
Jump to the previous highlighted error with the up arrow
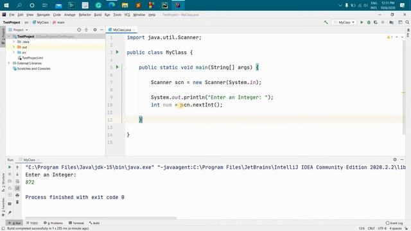click(397, 37)
